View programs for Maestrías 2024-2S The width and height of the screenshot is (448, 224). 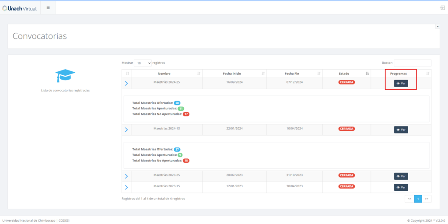(401, 83)
